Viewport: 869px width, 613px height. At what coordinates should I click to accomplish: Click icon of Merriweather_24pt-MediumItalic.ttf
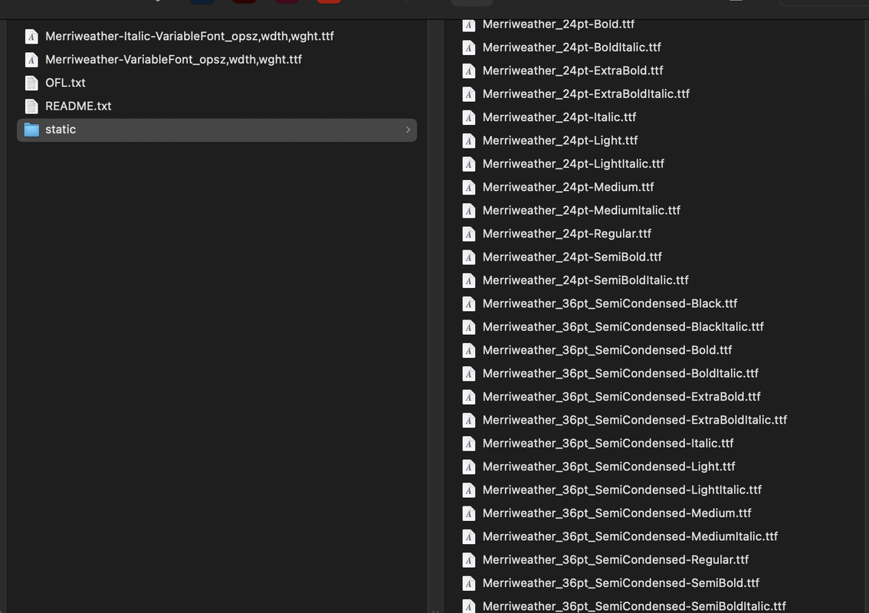[x=469, y=211]
